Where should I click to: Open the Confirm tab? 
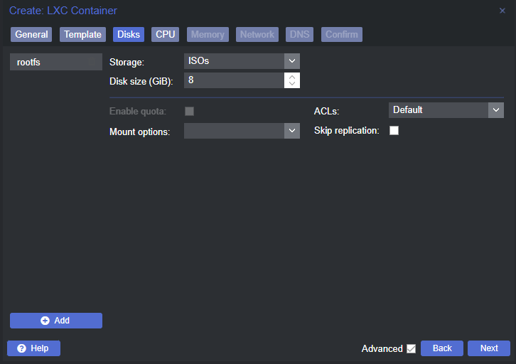coord(342,35)
